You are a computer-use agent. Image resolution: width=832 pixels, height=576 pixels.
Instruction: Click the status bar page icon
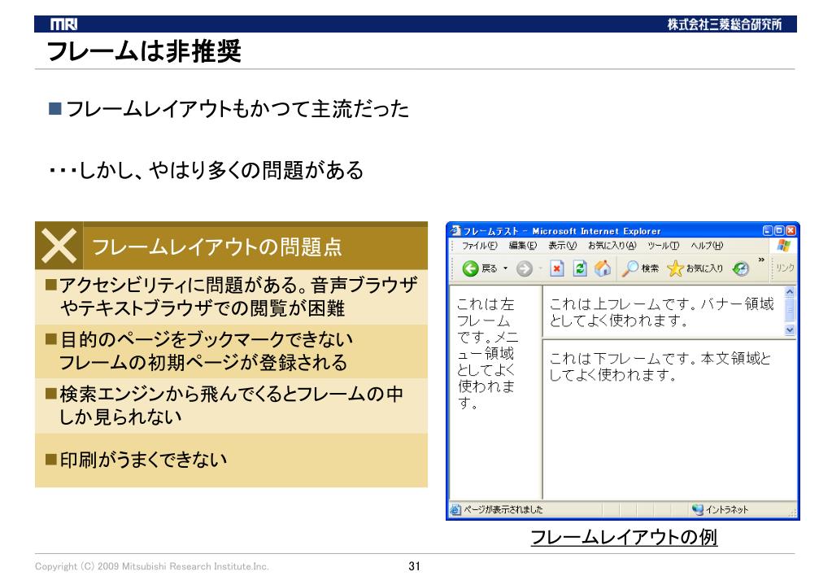455,509
